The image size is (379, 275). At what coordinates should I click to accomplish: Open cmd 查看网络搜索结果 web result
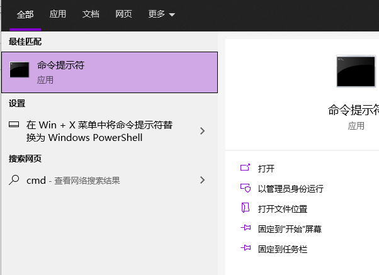point(73,181)
